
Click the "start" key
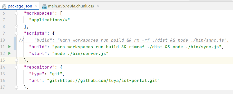[x=38, y=53]
